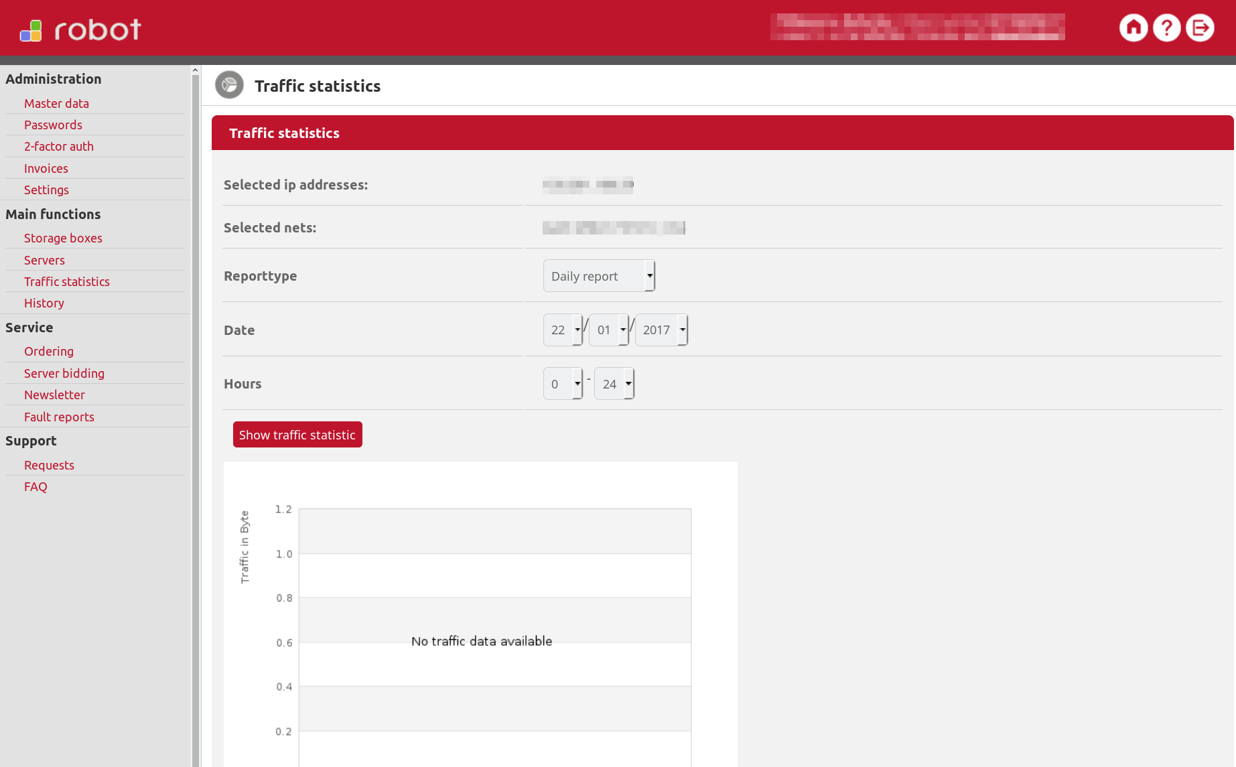Image resolution: width=1236 pixels, height=767 pixels.
Task: Click the Traffic statistics page header icon
Action: click(229, 85)
